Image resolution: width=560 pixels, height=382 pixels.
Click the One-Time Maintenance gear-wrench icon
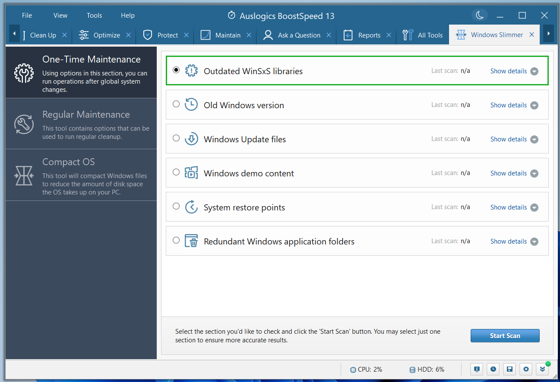pyautogui.click(x=24, y=73)
